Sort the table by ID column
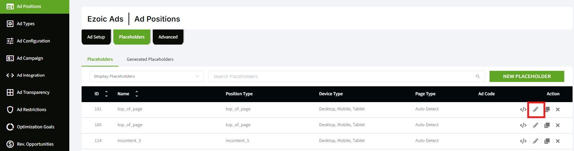Viewport: 574px width, 151px height. pyautogui.click(x=106, y=94)
